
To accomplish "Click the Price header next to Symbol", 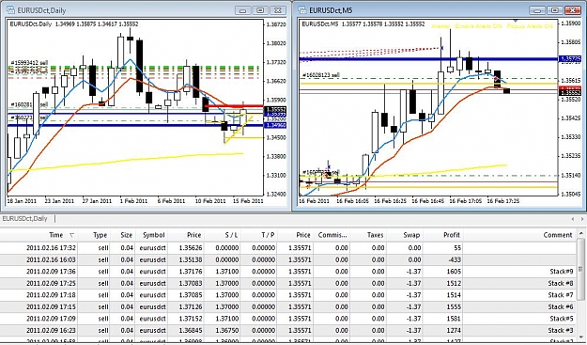I will (193, 235).
